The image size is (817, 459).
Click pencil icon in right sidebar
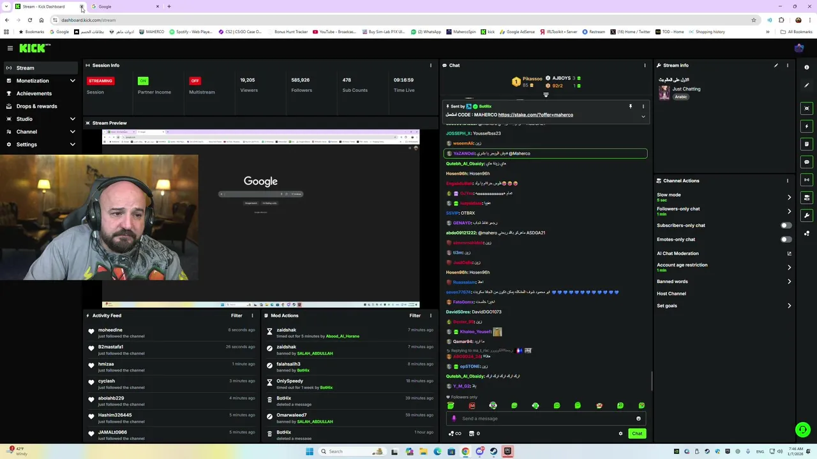coord(807,85)
